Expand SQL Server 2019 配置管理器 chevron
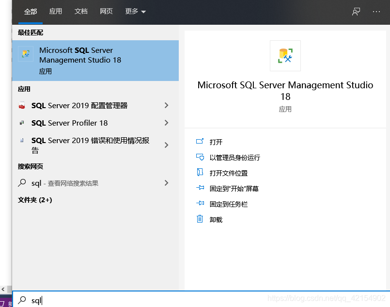 coord(166,105)
